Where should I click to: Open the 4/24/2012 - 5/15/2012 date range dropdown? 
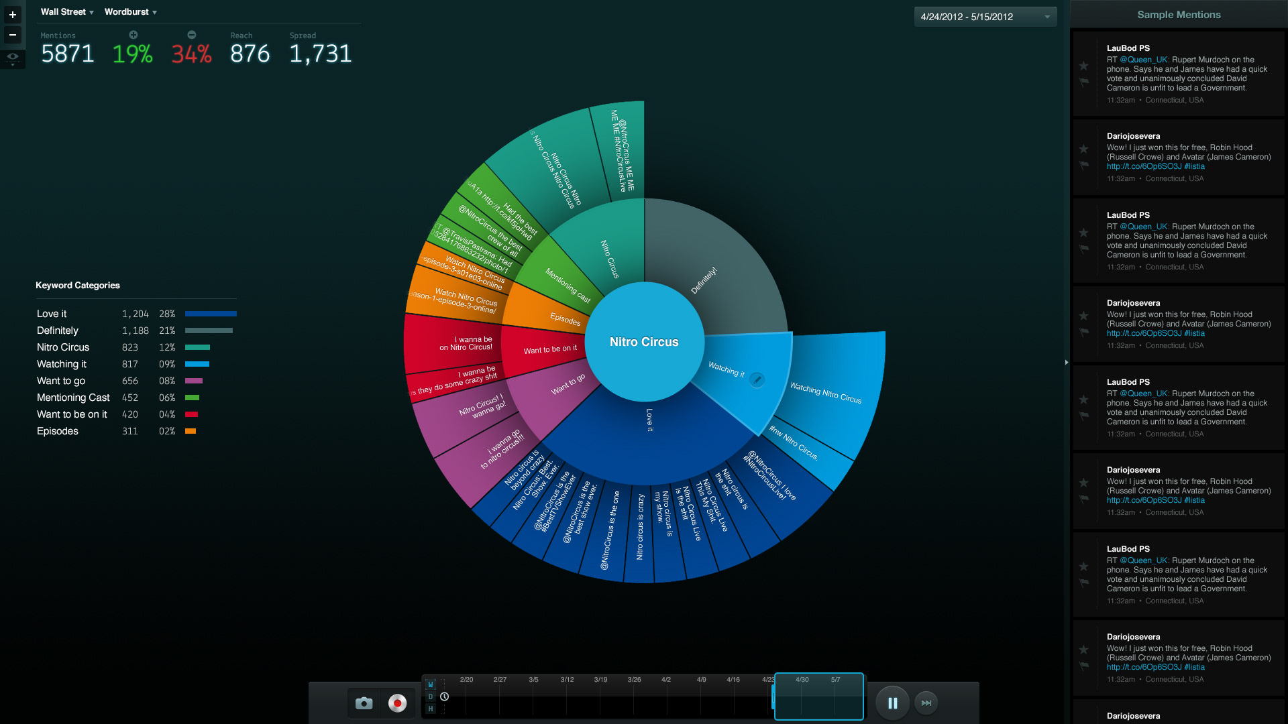tap(985, 17)
